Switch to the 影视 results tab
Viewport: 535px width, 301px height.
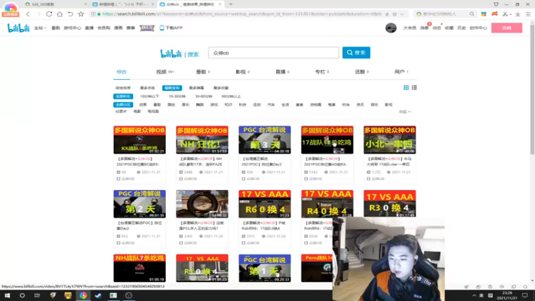coord(243,72)
